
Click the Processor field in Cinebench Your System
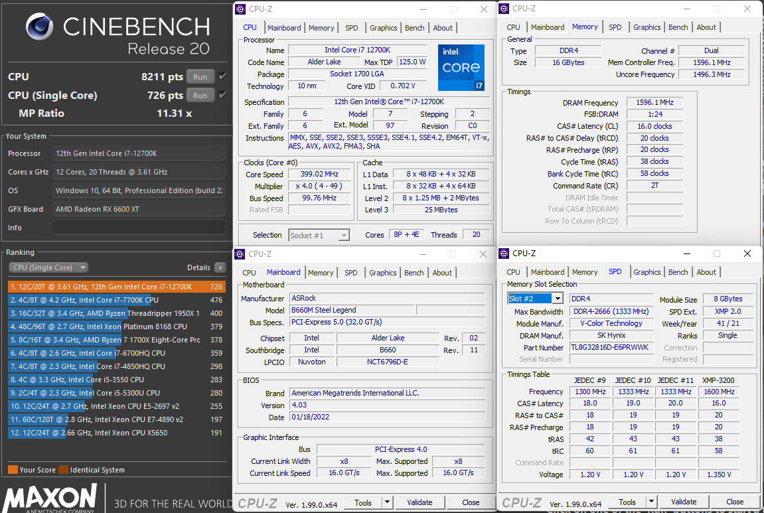(139, 153)
